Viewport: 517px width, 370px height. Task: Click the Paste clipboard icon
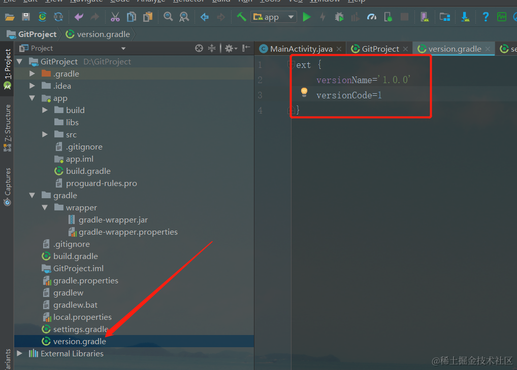148,17
